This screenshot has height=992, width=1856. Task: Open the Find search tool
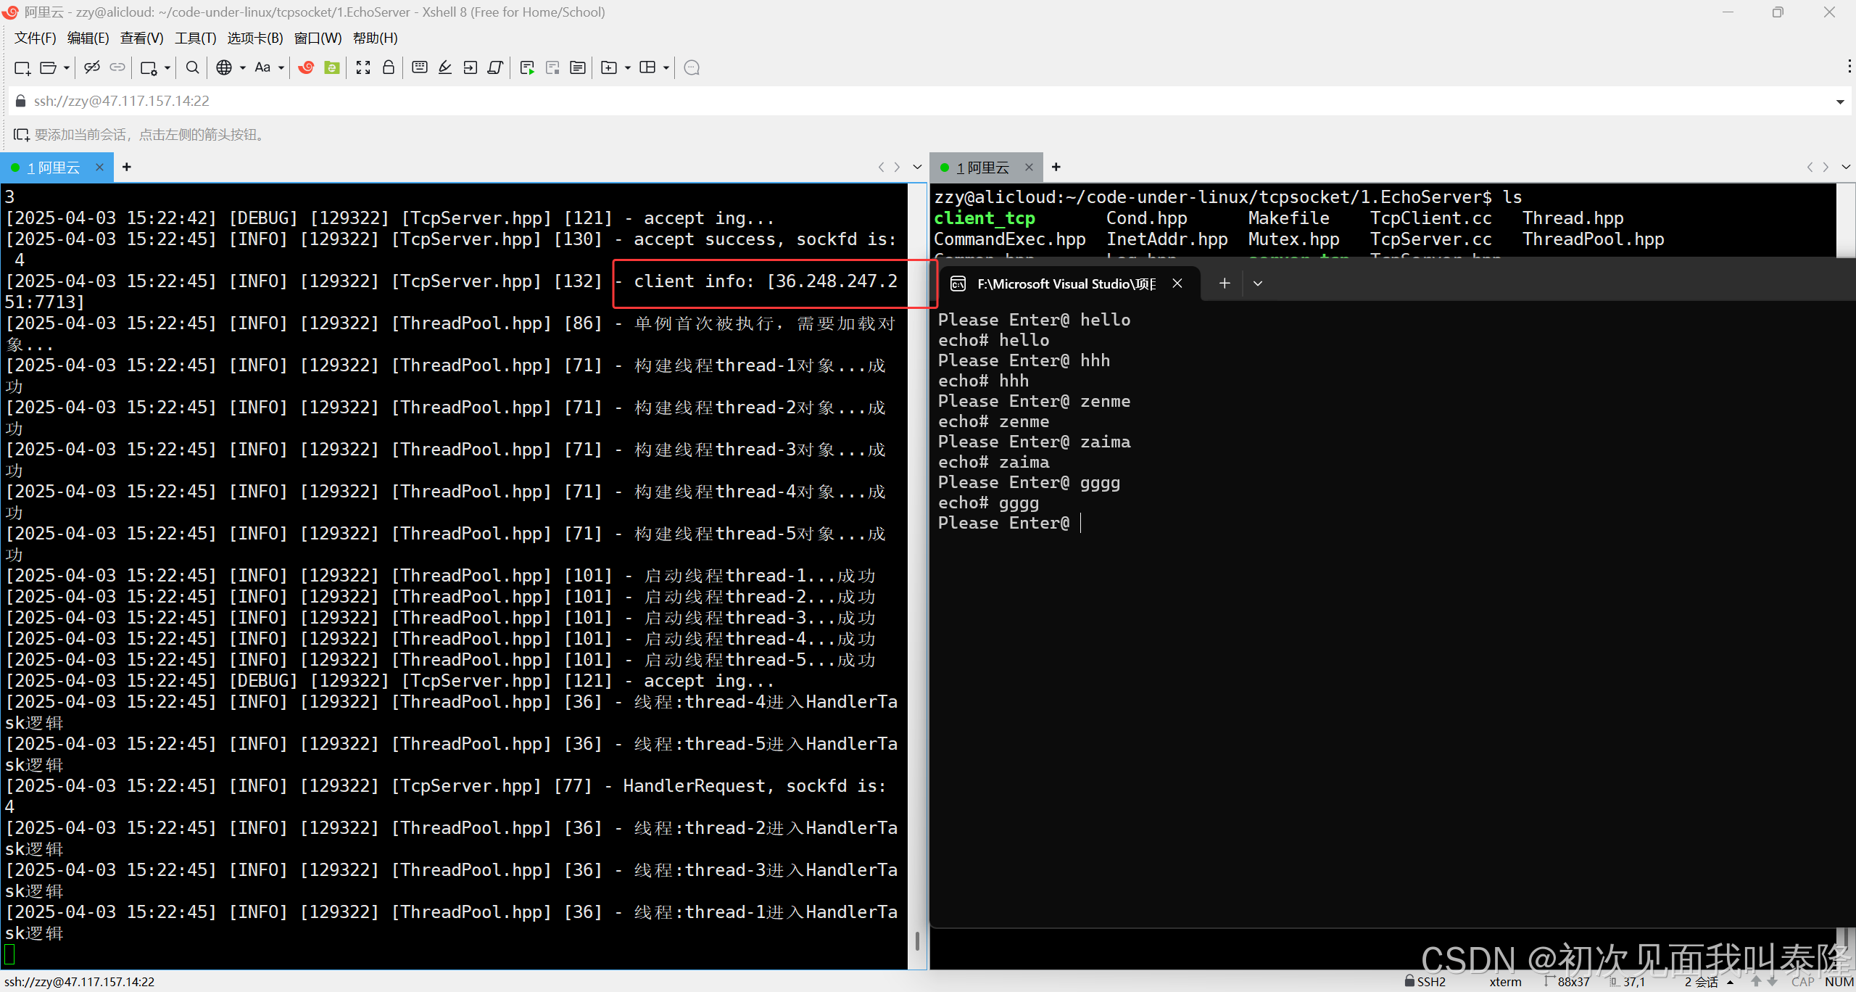[192, 67]
